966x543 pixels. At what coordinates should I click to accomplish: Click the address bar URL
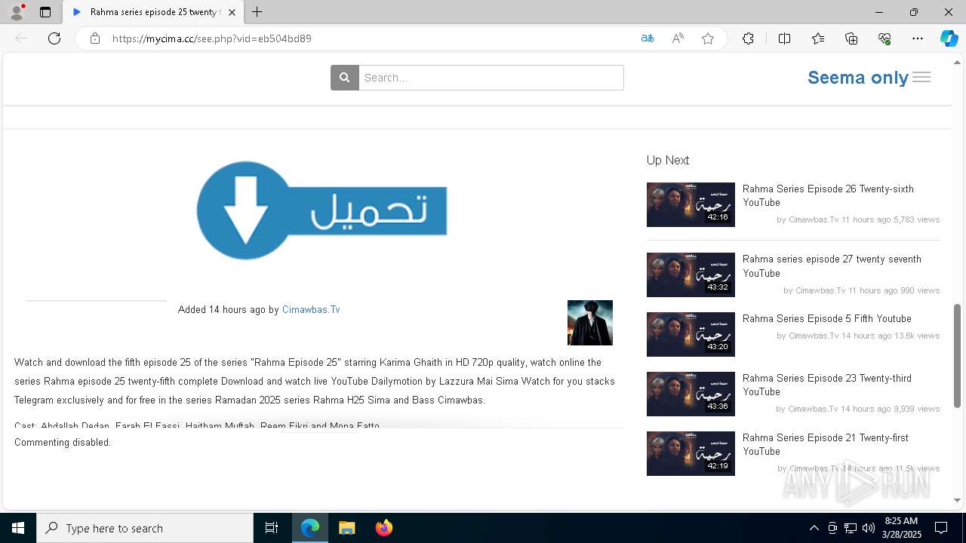212,38
